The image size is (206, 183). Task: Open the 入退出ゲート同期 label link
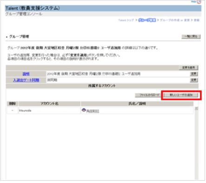click(26, 80)
